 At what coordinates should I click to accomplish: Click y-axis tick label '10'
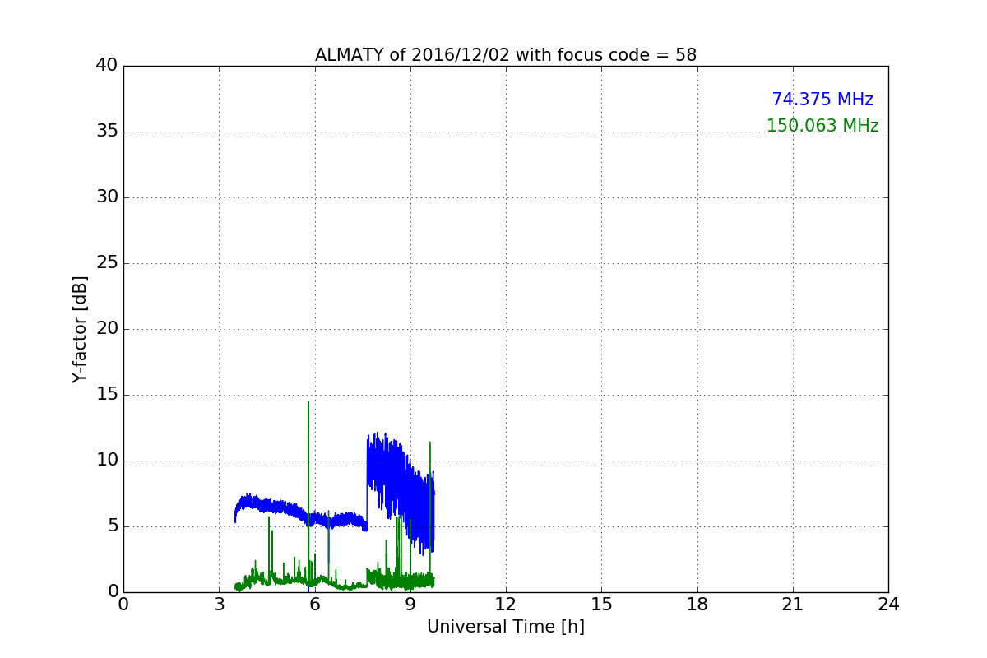[106, 461]
